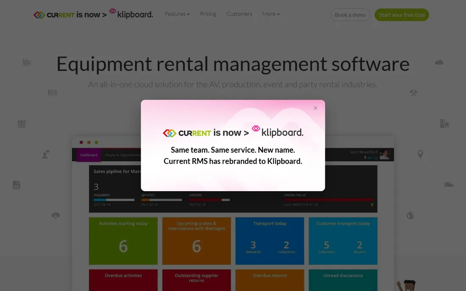Viewport: 466px width, 291px height.
Task: Click the chat mascot character at bottom right
Action: [x=407, y=286]
